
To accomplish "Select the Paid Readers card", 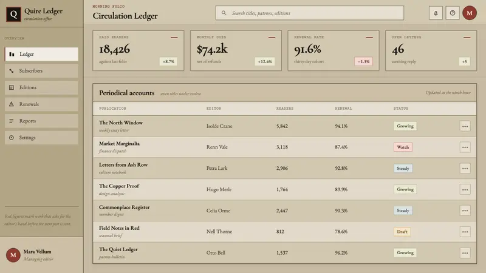I will 139,50.
